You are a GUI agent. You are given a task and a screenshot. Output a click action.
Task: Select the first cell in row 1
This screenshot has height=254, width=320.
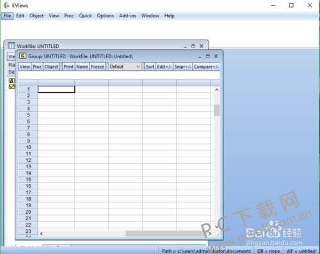click(x=56, y=90)
